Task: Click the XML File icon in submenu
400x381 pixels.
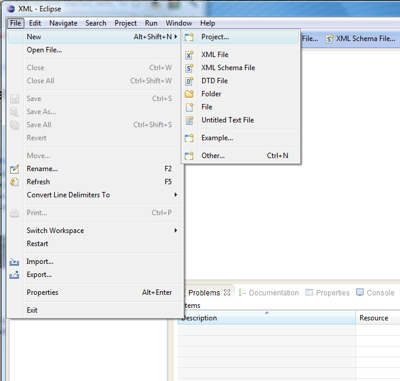Action: [189, 55]
